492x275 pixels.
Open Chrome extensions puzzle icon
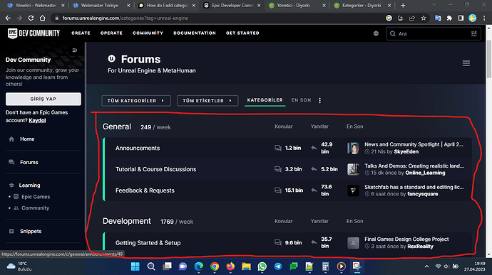point(449,18)
